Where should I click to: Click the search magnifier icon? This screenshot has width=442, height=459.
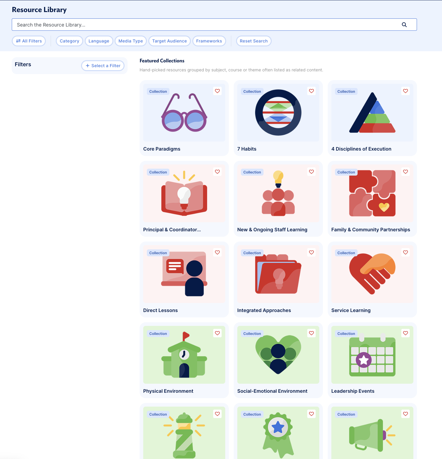pyautogui.click(x=404, y=25)
